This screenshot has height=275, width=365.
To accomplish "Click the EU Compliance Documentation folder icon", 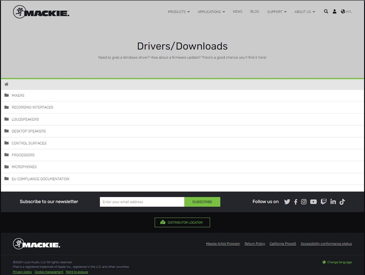I will [7, 179].
